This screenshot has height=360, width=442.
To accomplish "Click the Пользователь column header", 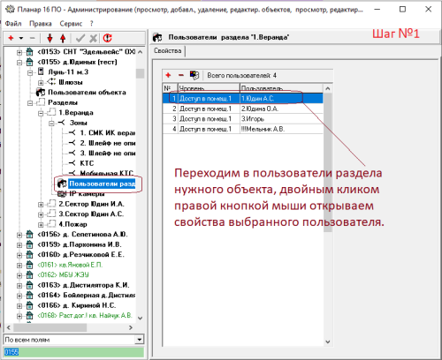I will tap(281, 88).
